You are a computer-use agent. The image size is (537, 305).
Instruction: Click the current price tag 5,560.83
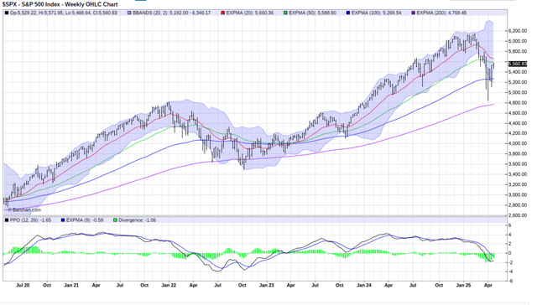tap(518, 64)
